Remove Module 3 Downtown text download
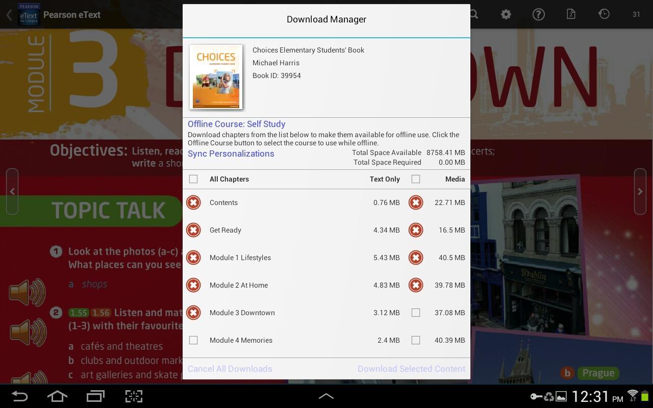This screenshot has width=653, height=408. [x=193, y=313]
